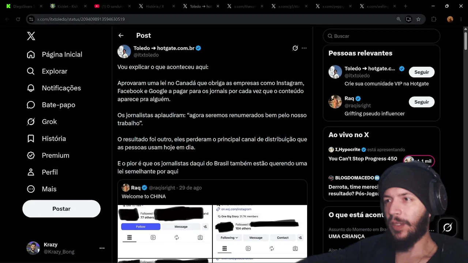
Task: Go to Perfil in the sidebar
Action: [x=42, y=172]
